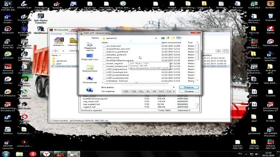Screen dimensions: 280x157
Task: Click the Add (Добавить) toolbar icon in WinRAR
Action: pyautogui.click(x=59, y=42)
